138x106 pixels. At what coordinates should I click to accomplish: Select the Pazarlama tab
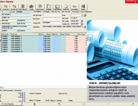click(x=76, y=12)
